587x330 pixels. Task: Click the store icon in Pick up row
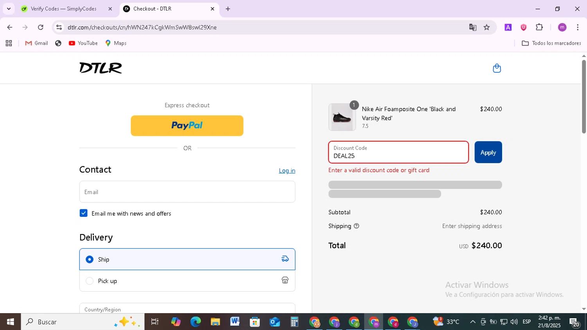(285, 280)
